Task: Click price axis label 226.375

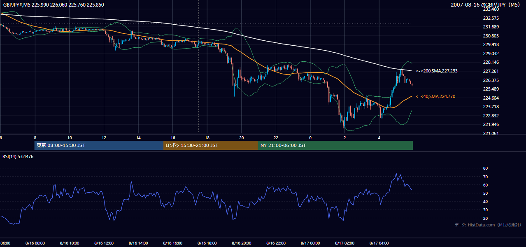Action: click(x=491, y=80)
